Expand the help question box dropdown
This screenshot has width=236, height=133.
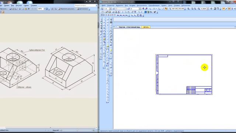(x=97, y=6)
